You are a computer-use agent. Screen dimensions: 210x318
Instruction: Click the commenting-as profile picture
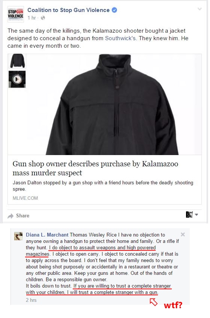click(189, 215)
